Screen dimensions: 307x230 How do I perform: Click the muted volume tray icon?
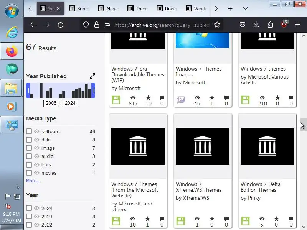(7, 206)
